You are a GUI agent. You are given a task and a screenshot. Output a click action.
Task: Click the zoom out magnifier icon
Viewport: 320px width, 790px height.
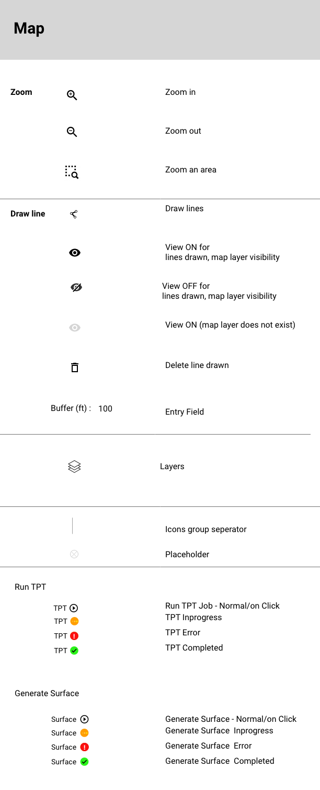click(72, 133)
